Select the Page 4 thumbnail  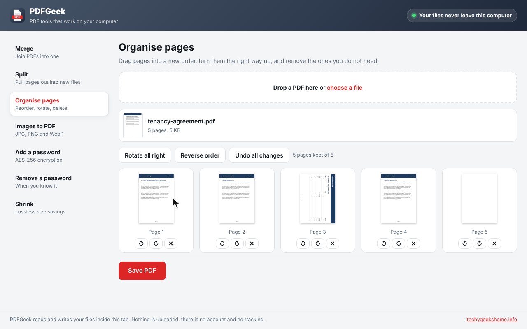(x=399, y=199)
